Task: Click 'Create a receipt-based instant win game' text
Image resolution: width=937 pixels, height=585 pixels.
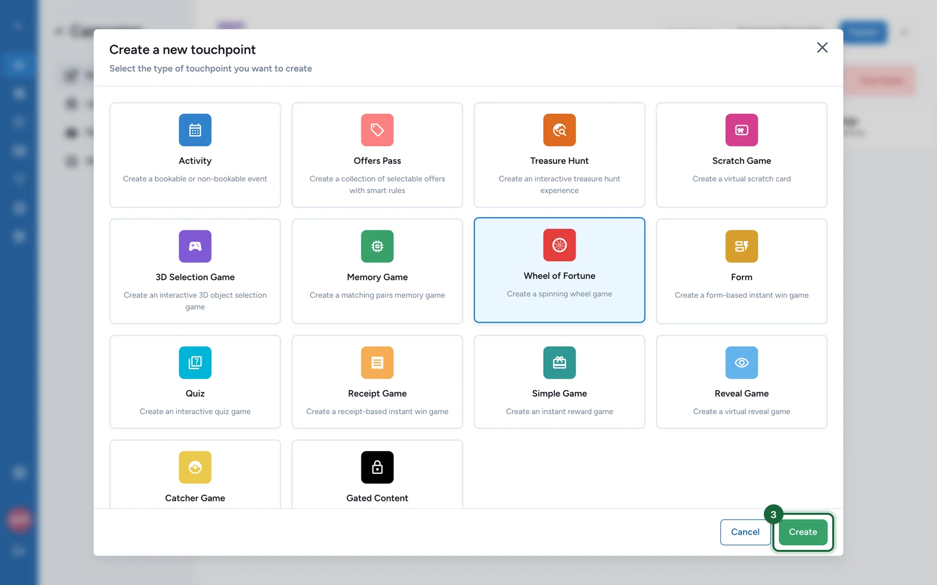Action: point(377,412)
